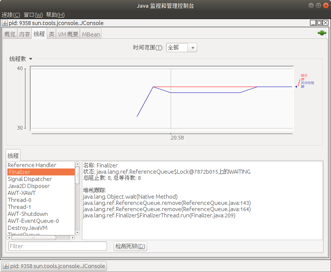Click the Java icon in internal frame title
The width and height of the screenshot is (331, 272).
pos(5,23)
